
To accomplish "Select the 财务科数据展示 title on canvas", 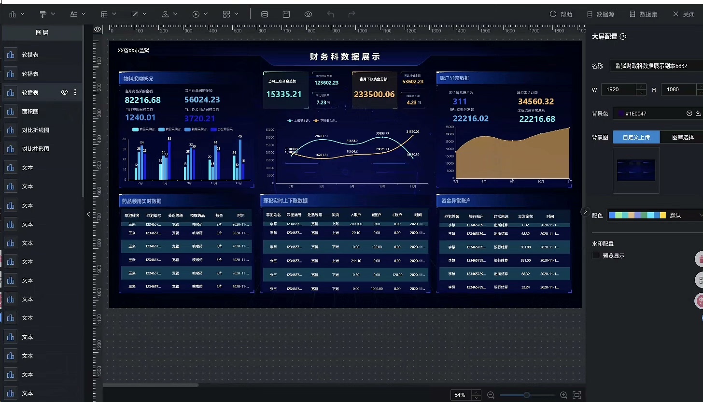I will pyautogui.click(x=345, y=57).
